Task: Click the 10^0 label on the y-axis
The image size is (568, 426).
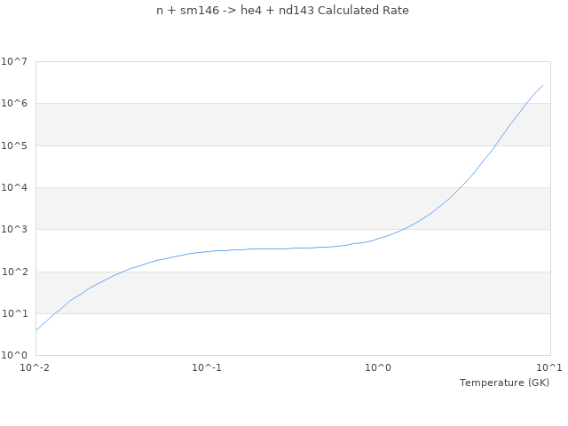Action: (x=14, y=355)
